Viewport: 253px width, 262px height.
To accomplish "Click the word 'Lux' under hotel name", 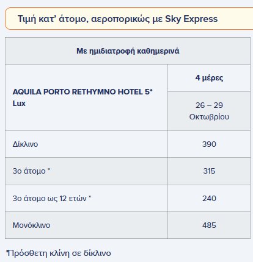I will 19,104.
